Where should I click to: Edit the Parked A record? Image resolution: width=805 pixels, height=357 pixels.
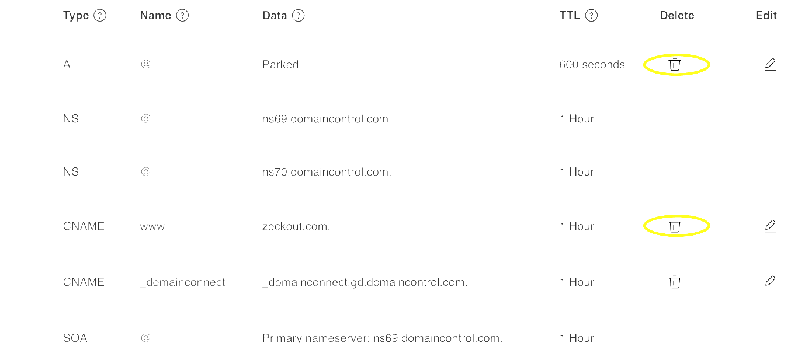(x=770, y=64)
